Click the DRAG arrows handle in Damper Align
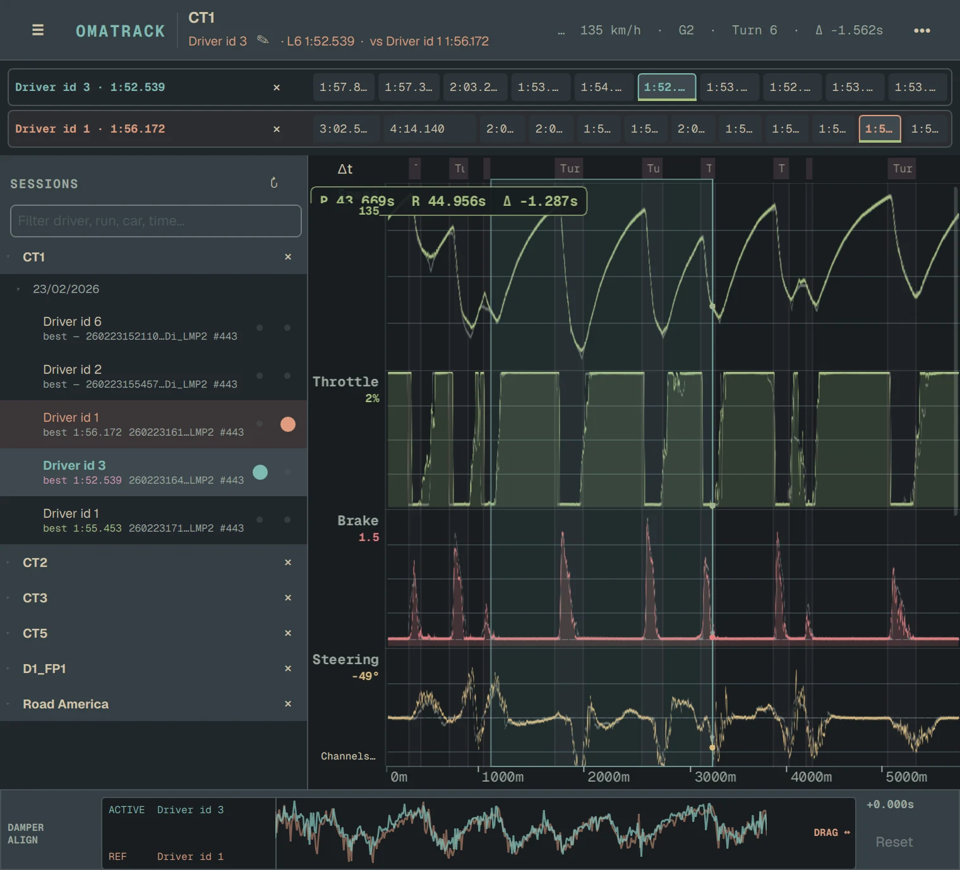The height and width of the screenshot is (870, 960). pos(832,833)
